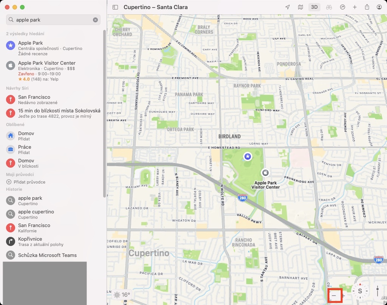Image resolution: width=387 pixels, height=305 pixels.
Task: Open the Sokolovská route suggestion
Action: click(x=53, y=113)
